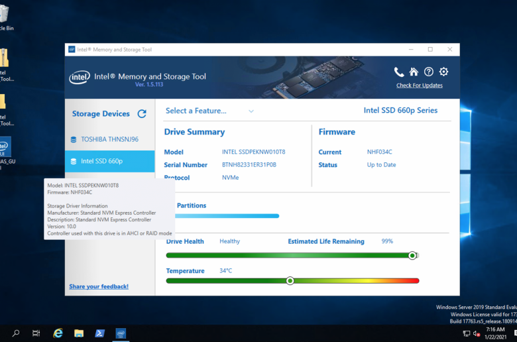Click the Intel SSD 660p disk icon
Screen dimensions: 517x342
point(74,161)
